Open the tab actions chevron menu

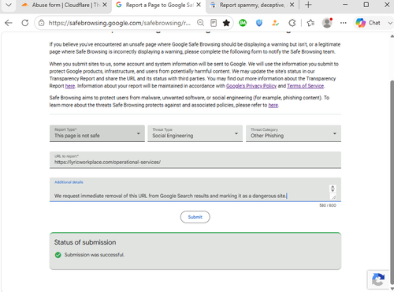click(9, 5)
